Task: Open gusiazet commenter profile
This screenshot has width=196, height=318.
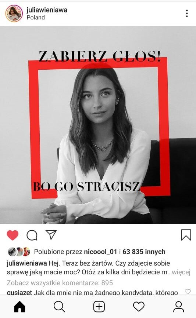Action: point(19,292)
